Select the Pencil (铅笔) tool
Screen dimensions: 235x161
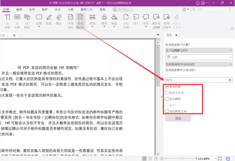49,20
